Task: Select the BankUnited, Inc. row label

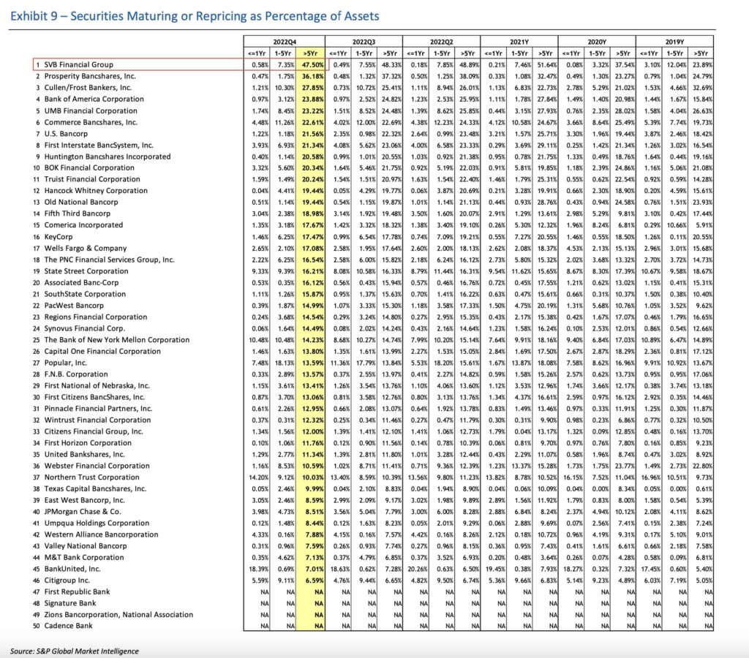Action: click(x=72, y=569)
